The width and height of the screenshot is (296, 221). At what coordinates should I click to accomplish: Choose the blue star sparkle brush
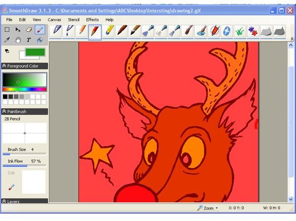click(x=227, y=31)
